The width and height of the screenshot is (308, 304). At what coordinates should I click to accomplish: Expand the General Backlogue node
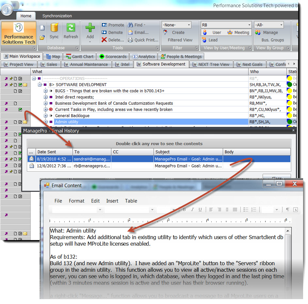(46, 116)
